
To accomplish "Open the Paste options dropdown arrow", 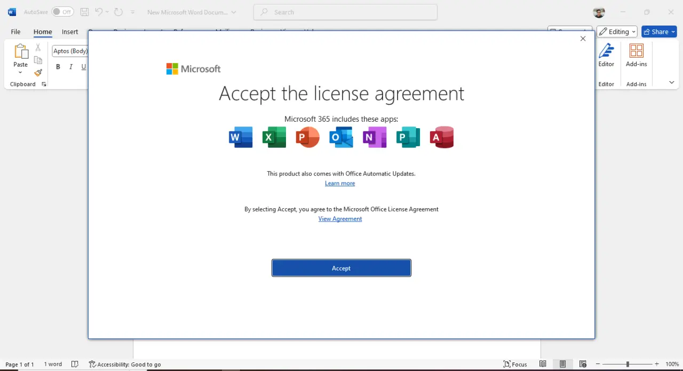I will click(21, 73).
